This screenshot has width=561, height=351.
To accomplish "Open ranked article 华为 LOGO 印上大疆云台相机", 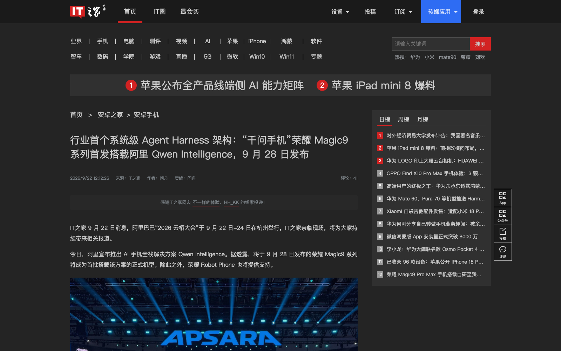I will click(435, 161).
